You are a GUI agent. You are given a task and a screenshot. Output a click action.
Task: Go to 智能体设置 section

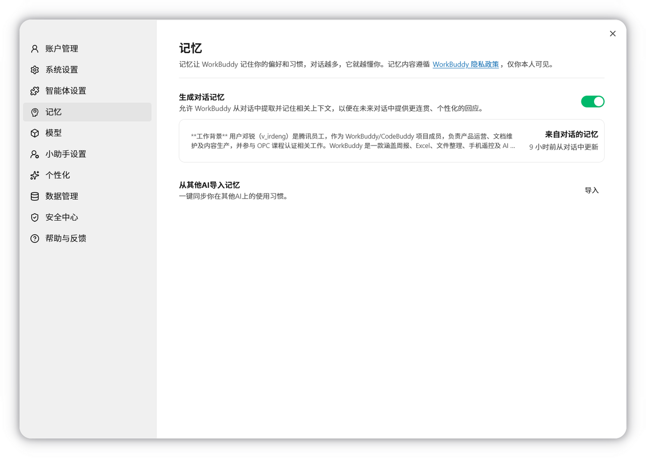(x=87, y=91)
